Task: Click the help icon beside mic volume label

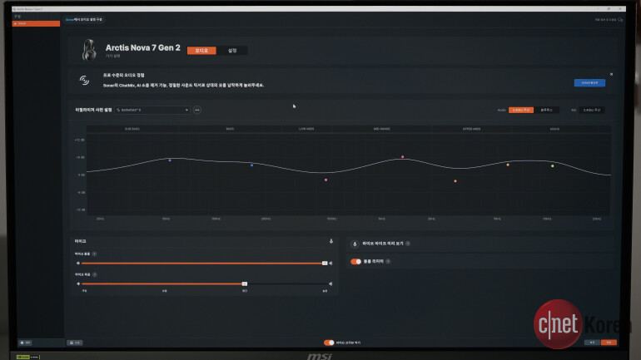Action: (94, 254)
